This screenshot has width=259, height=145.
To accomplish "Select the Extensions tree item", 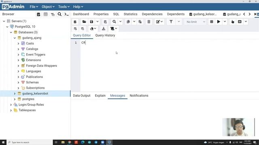I will click(33, 60).
